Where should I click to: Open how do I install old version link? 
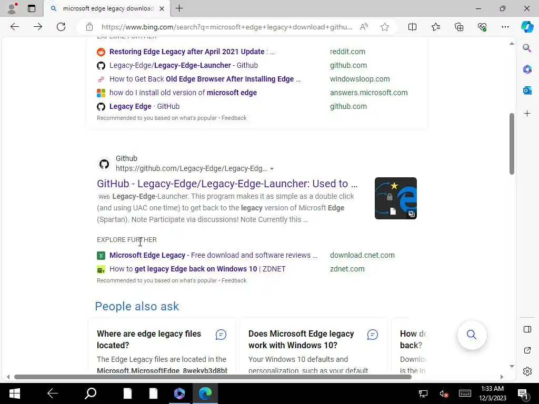point(183,93)
